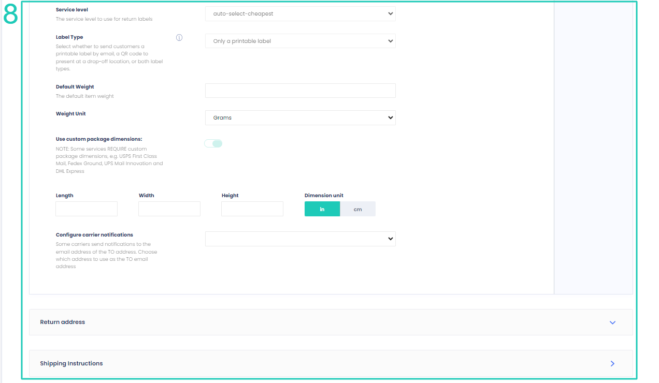
Task: Expand the Return address section
Action: pyautogui.click(x=331, y=322)
